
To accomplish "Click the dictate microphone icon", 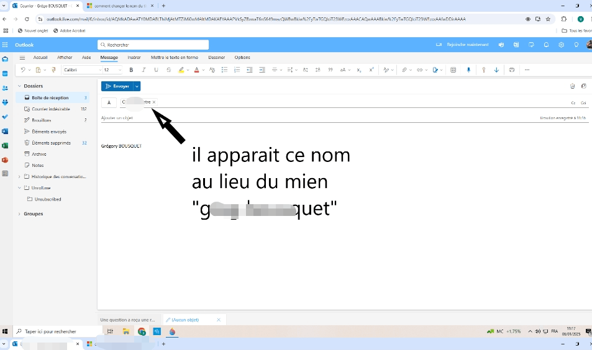I will coord(468,70).
